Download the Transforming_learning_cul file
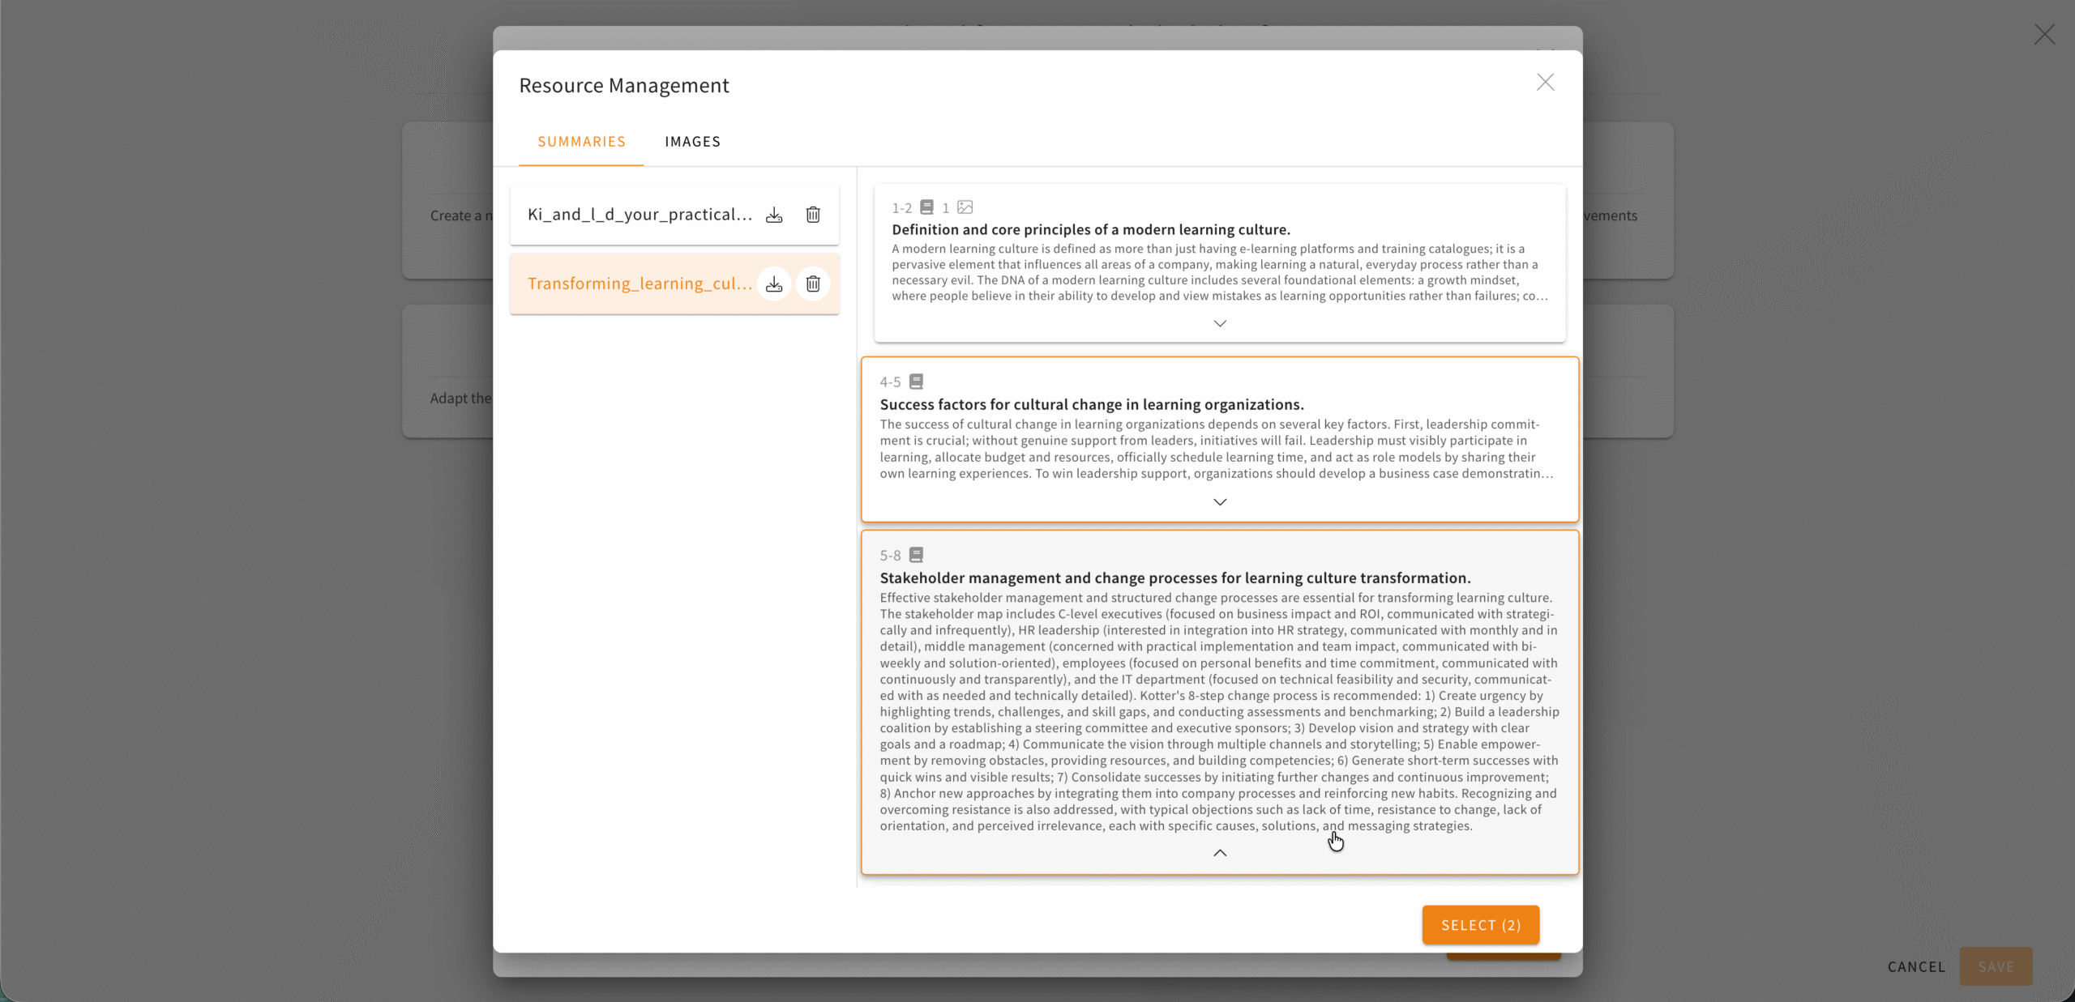 (774, 284)
